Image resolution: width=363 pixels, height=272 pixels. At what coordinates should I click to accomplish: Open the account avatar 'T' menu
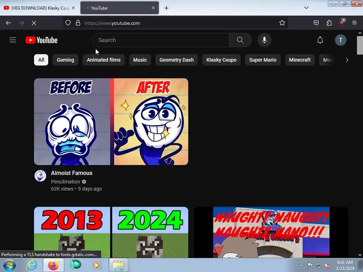coord(340,40)
